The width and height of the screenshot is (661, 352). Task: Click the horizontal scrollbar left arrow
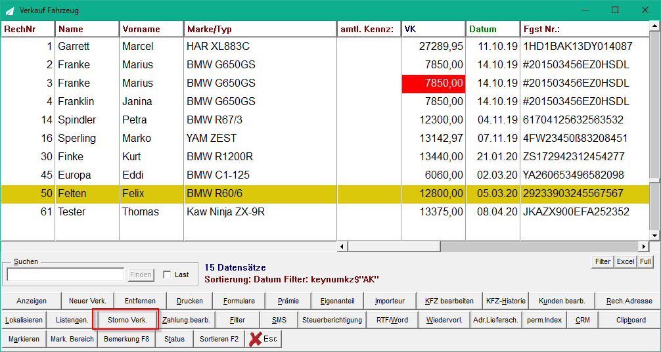click(342, 247)
